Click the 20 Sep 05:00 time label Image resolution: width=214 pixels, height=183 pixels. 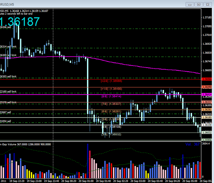tap(190, 181)
